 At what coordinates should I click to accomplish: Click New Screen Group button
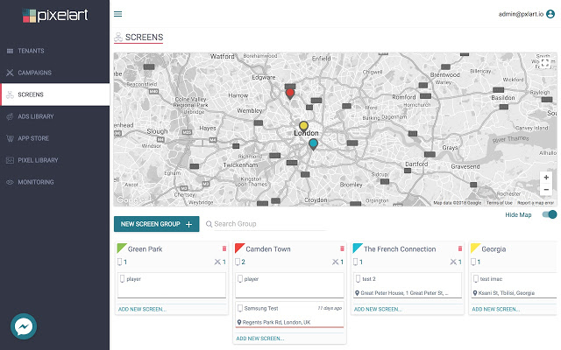[x=156, y=224]
